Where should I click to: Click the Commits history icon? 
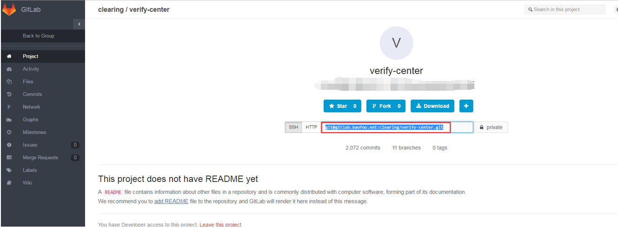pyautogui.click(x=9, y=94)
